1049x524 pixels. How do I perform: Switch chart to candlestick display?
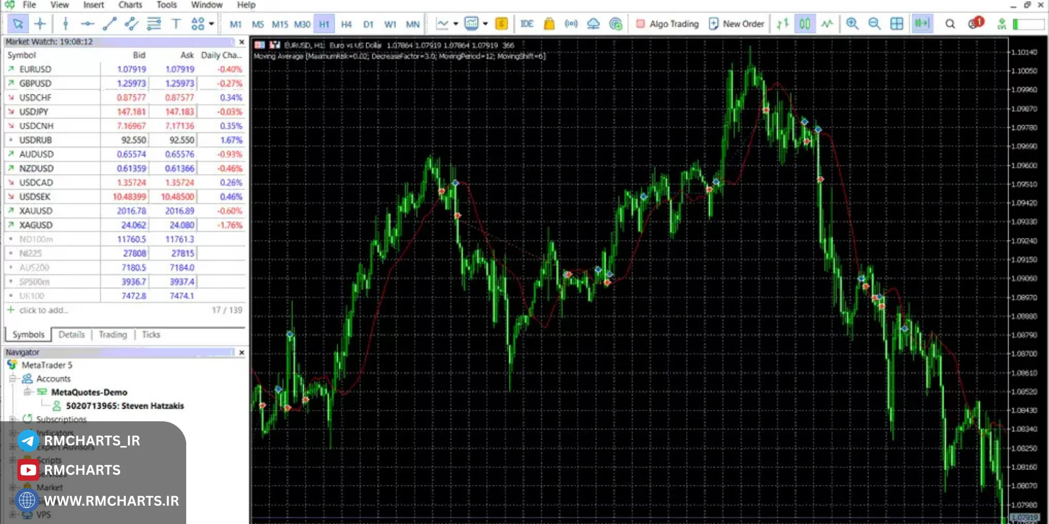click(x=805, y=24)
